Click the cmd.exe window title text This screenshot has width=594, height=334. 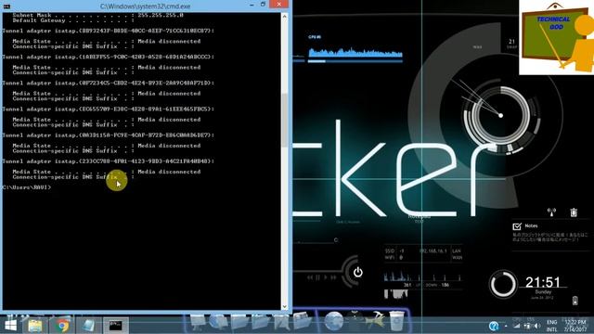[145, 6]
